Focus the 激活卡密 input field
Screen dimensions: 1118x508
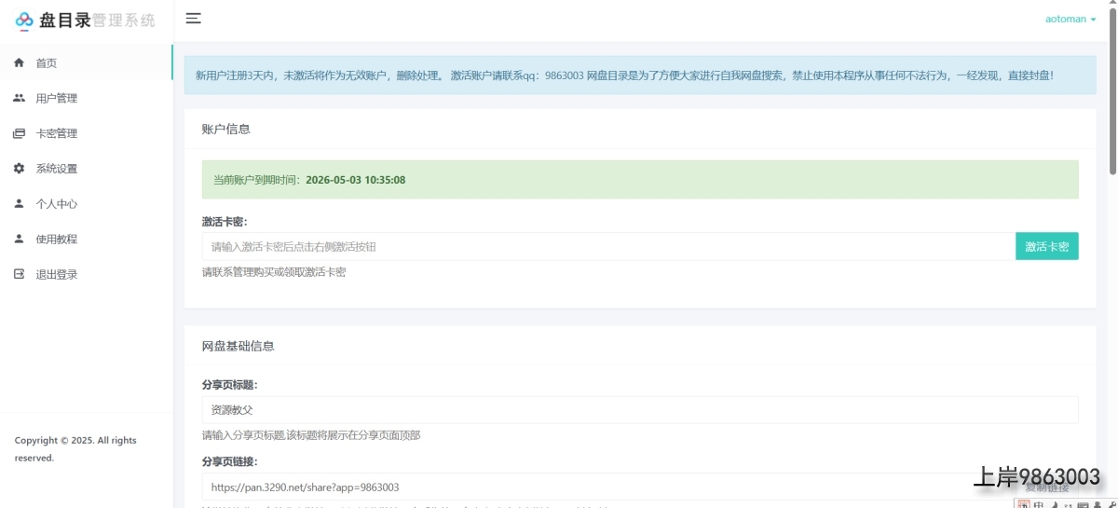(x=607, y=247)
